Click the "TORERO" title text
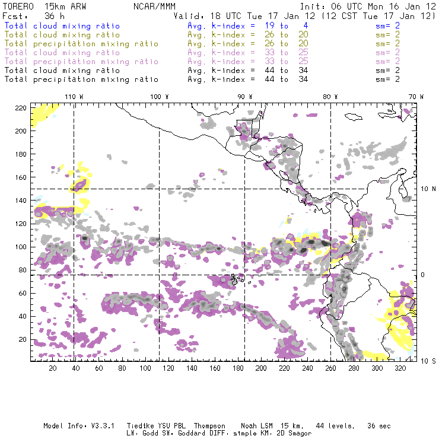 [x=18, y=7]
